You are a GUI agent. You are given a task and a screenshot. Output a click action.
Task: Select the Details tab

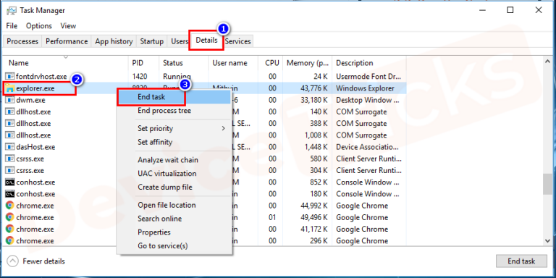click(207, 41)
